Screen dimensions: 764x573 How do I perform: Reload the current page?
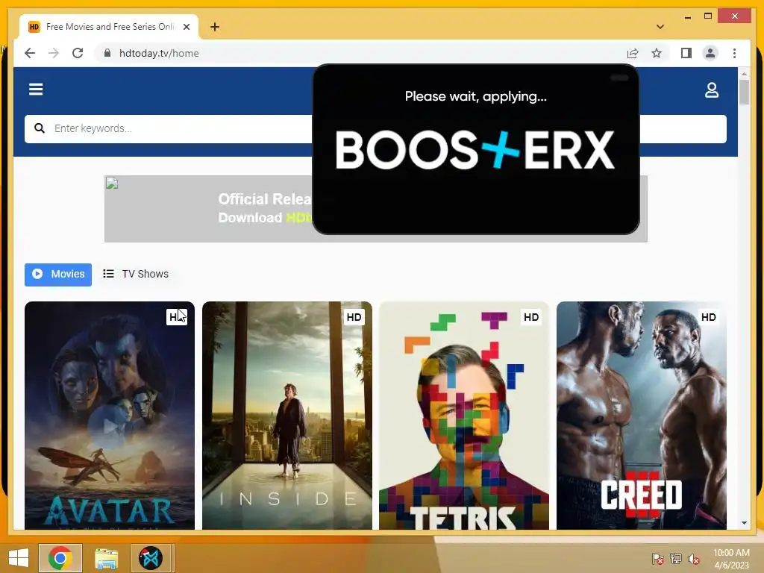(78, 53)
